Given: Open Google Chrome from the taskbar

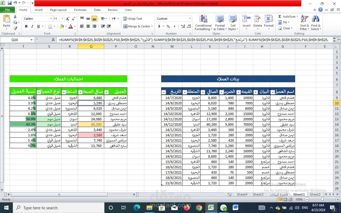Looking at the screenshot, I should click(199, 208).
